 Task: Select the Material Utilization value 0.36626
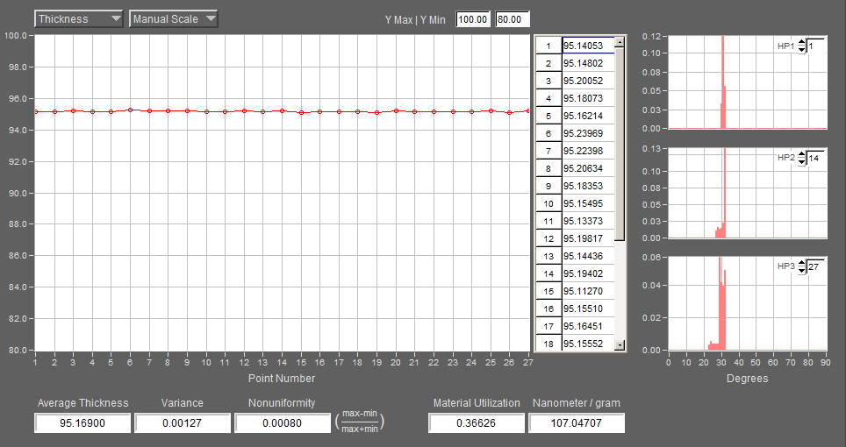[x=477, y=422]
